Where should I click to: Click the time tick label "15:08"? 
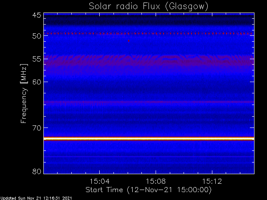point(156,181)
